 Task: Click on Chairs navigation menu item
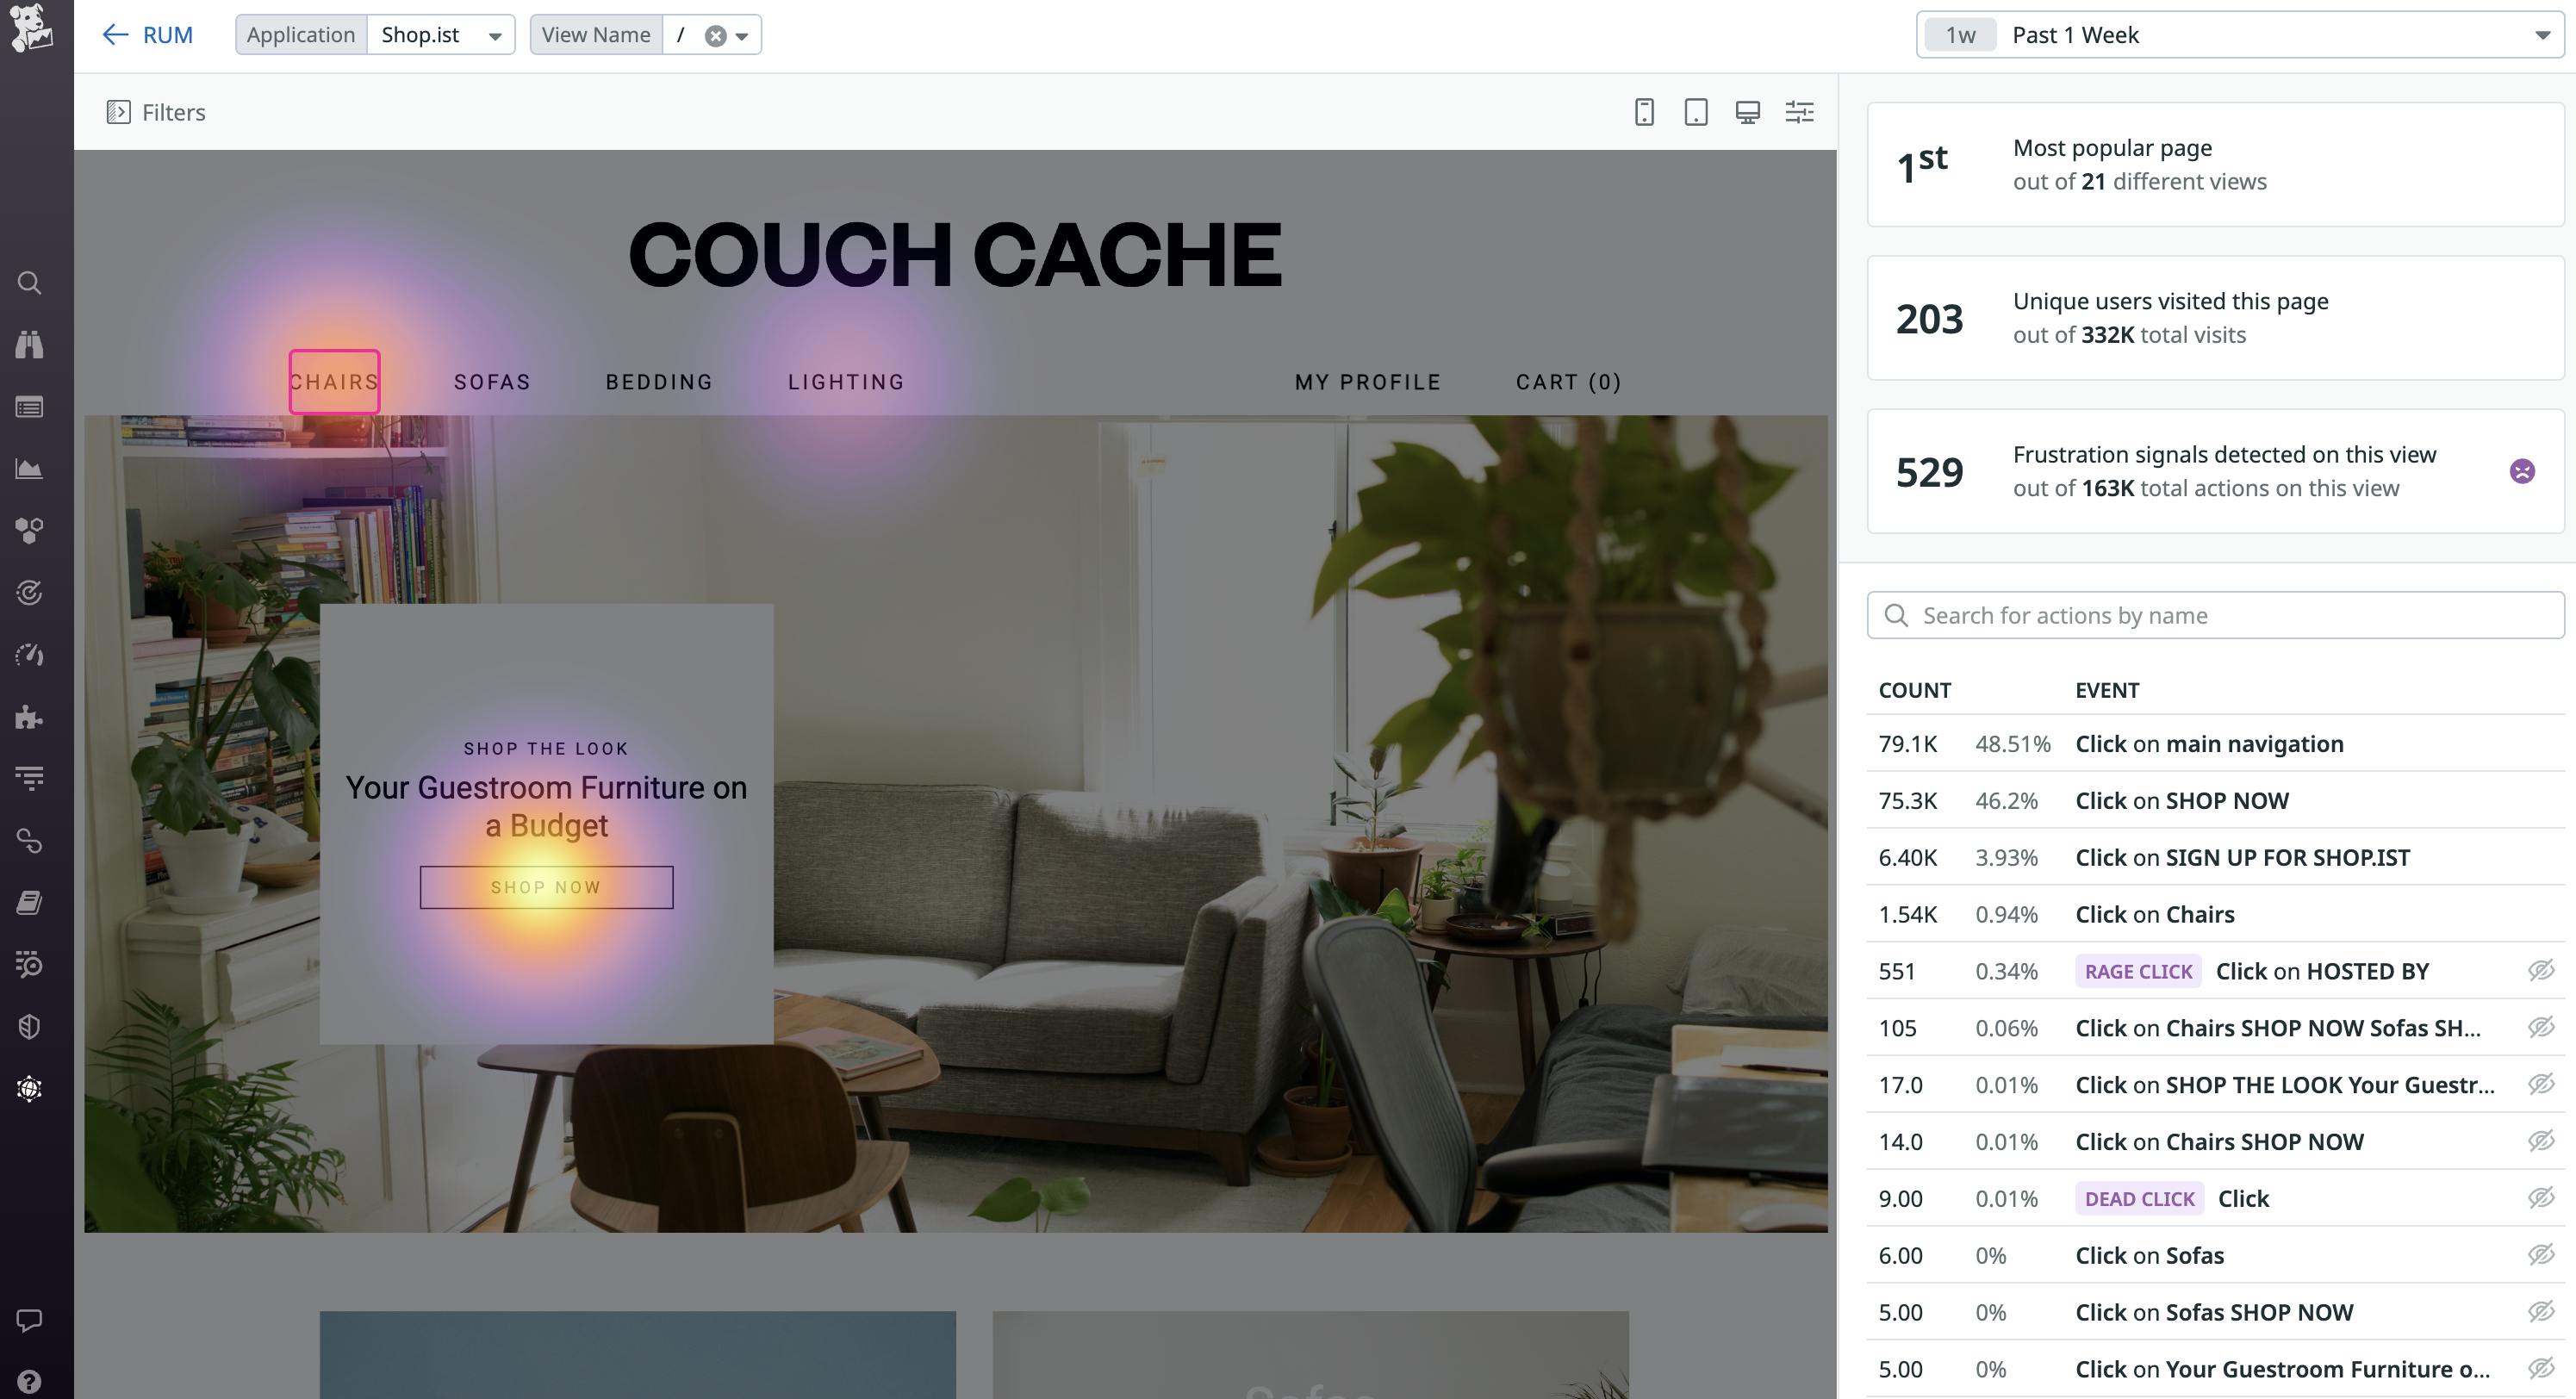tap(334, 381)
